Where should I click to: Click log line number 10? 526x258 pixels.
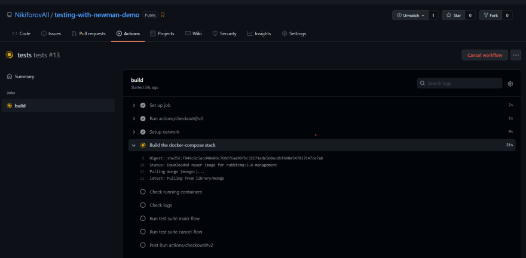coord(142,165)
